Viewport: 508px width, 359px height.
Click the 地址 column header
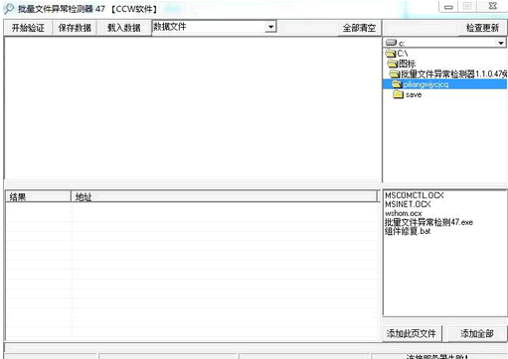click(224, 197)
